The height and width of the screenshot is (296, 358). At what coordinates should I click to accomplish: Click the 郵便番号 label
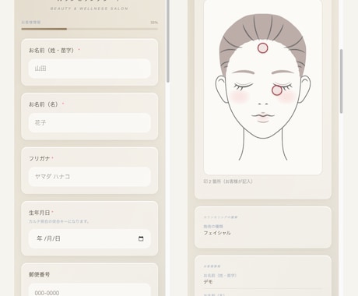point(39,274)
